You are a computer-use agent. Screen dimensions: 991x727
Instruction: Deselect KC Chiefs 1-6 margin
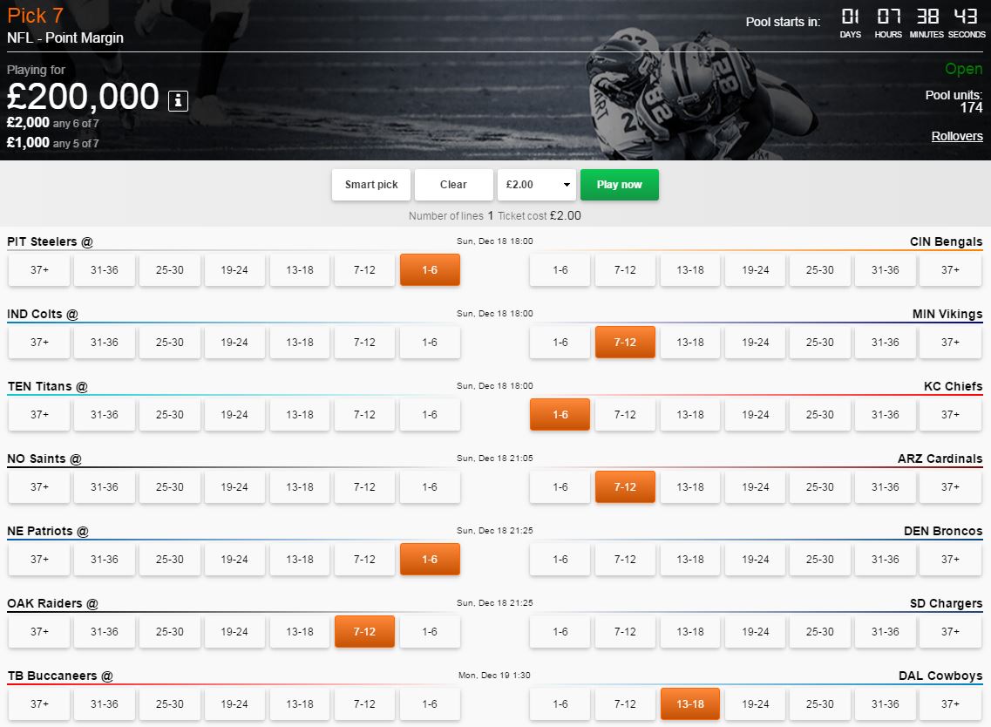tap(560, 415)
